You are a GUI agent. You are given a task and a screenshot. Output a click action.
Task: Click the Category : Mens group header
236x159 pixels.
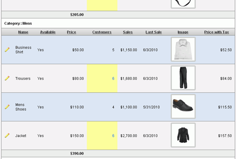[x=18, y=23]
